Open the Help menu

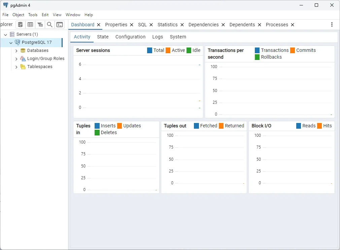coord(89,15)
